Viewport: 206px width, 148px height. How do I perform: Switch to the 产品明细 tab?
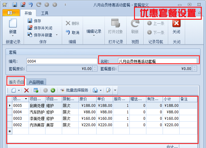[36, 82]
